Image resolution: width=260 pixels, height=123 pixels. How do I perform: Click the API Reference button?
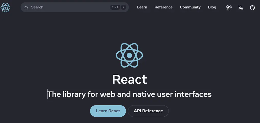[148, 111]
